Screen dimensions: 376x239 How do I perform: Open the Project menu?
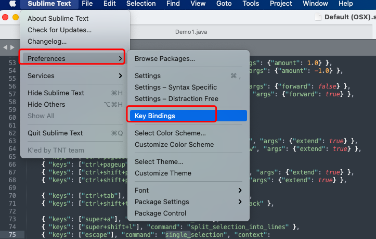click(x=281, y=4)
